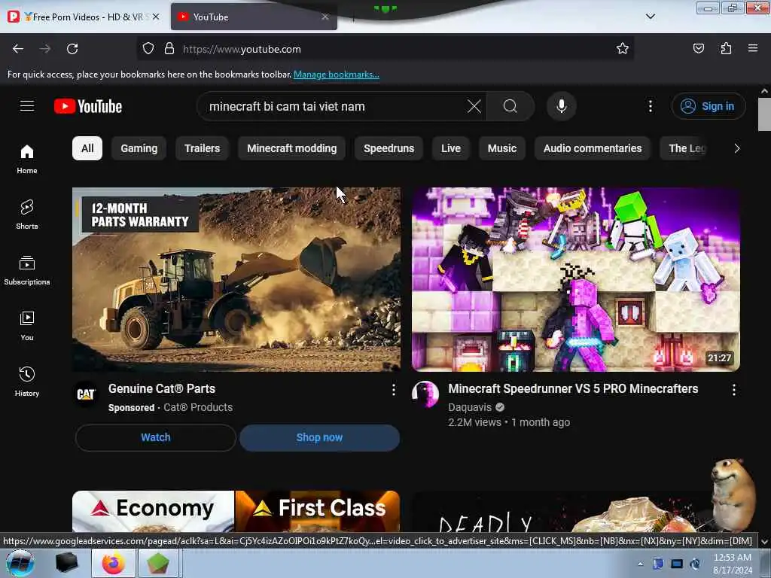The height and width of the screenshot is (578, 771).
Task: Open the Firefox application menu
Action: click(753, 48)
